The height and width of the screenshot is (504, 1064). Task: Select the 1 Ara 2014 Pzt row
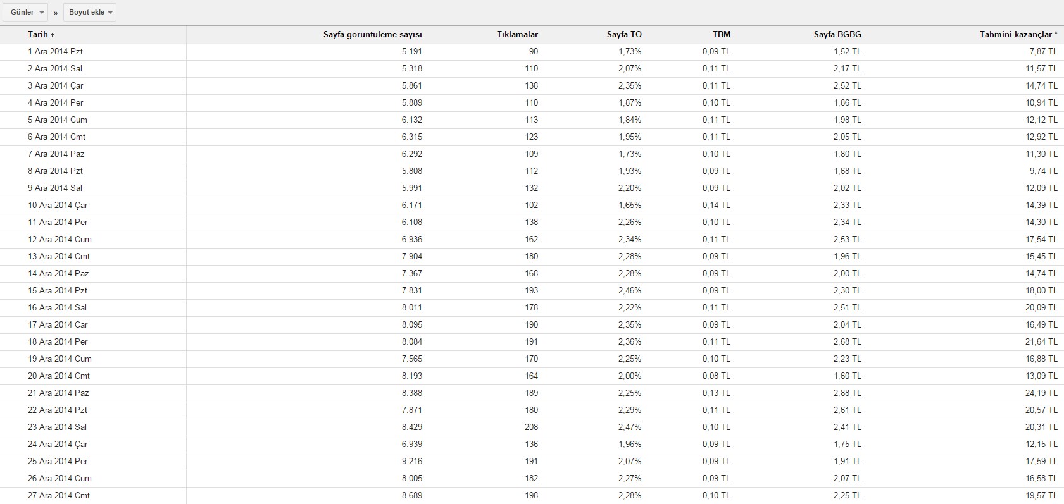coord(532,52)
